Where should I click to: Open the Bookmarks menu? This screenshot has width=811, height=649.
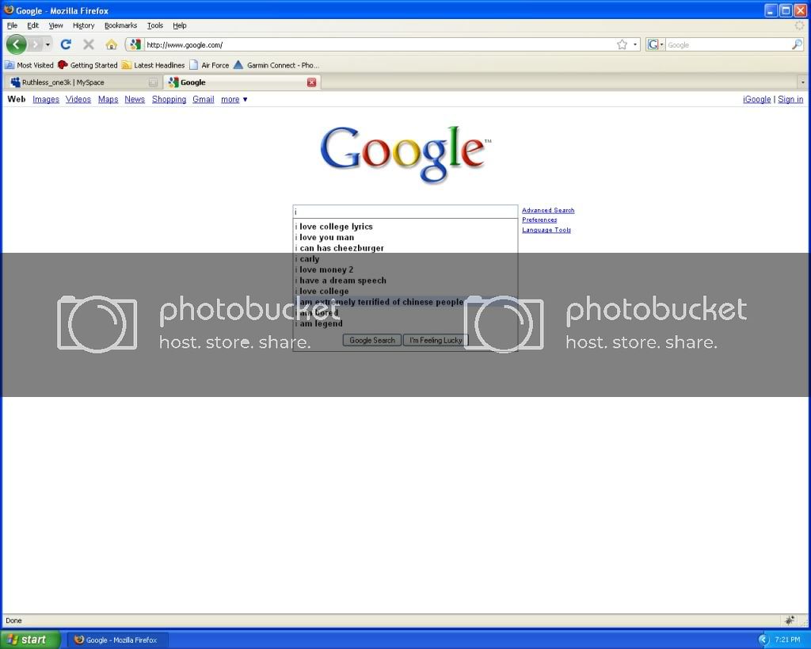pyautogui.click(x=120, y=25)
